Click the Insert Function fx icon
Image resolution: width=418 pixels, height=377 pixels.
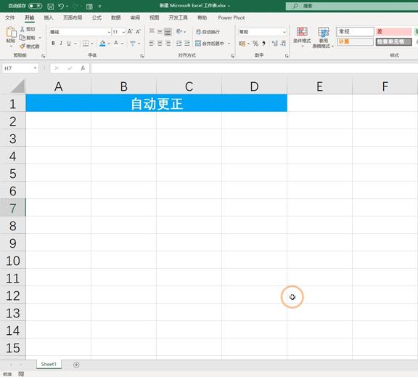coord(83,68)
